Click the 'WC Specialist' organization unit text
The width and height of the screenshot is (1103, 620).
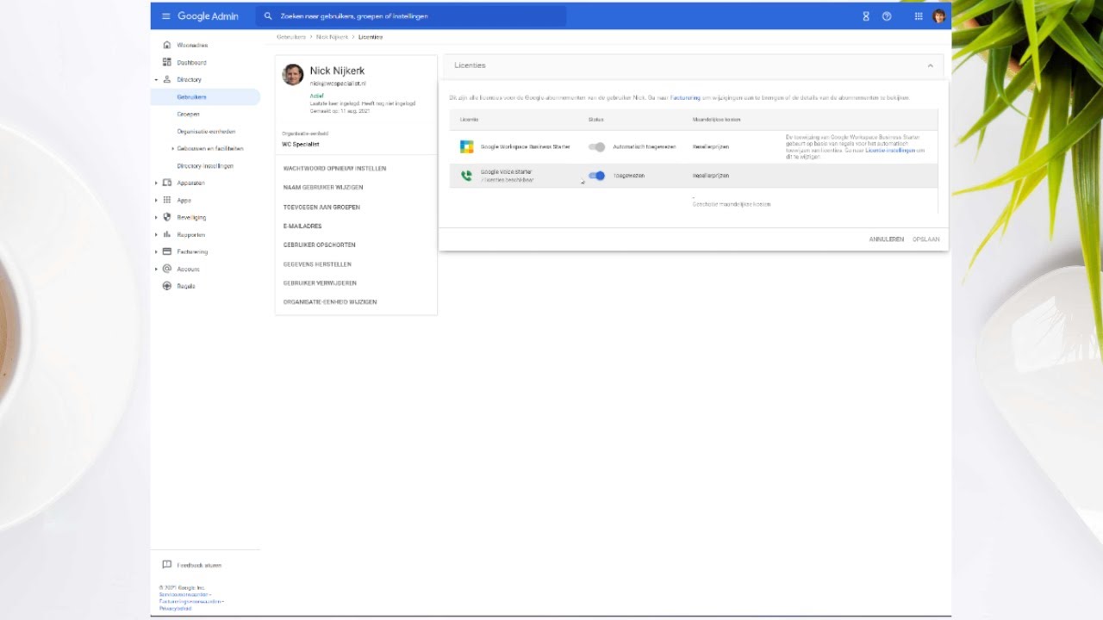[300, 144]
